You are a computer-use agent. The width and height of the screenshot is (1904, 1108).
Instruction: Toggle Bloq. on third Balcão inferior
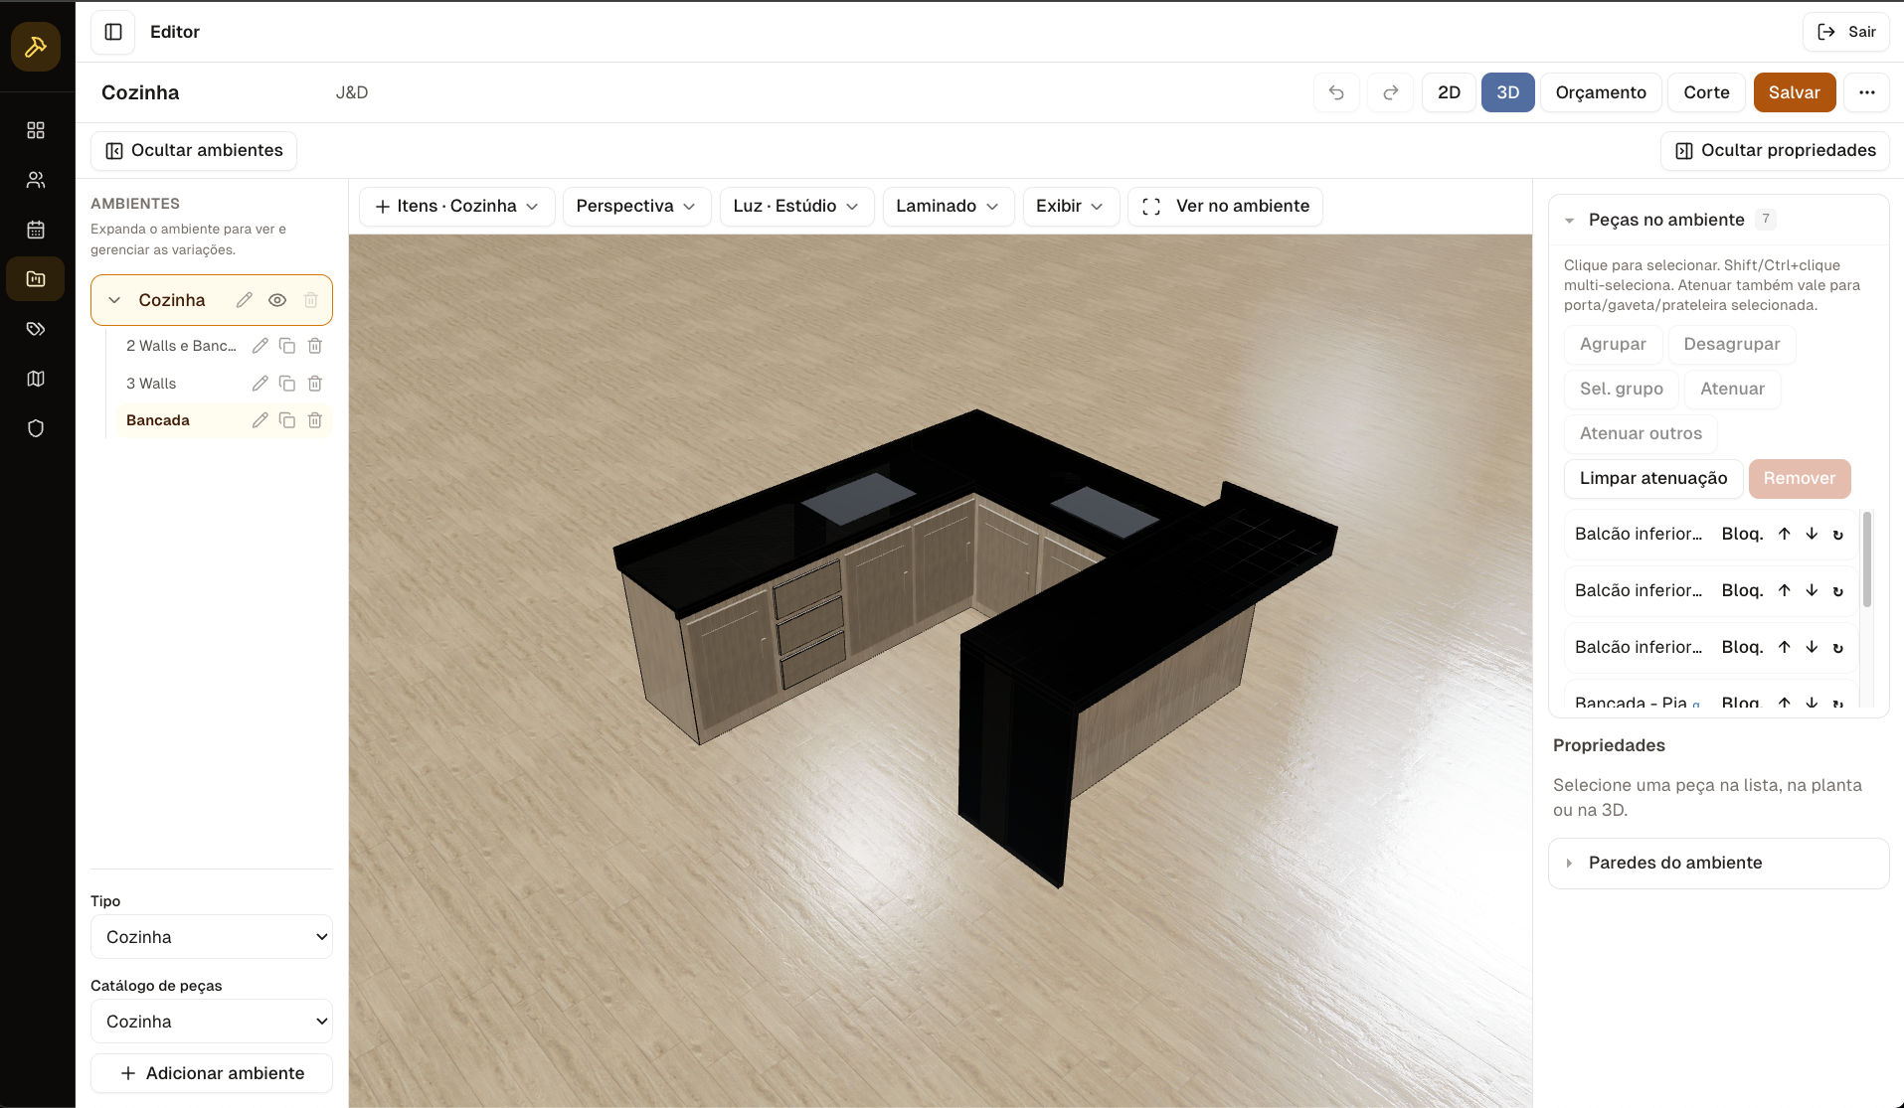click(1742, 647)
